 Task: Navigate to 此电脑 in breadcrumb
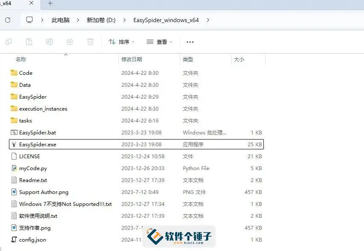(x=61, y=20)
